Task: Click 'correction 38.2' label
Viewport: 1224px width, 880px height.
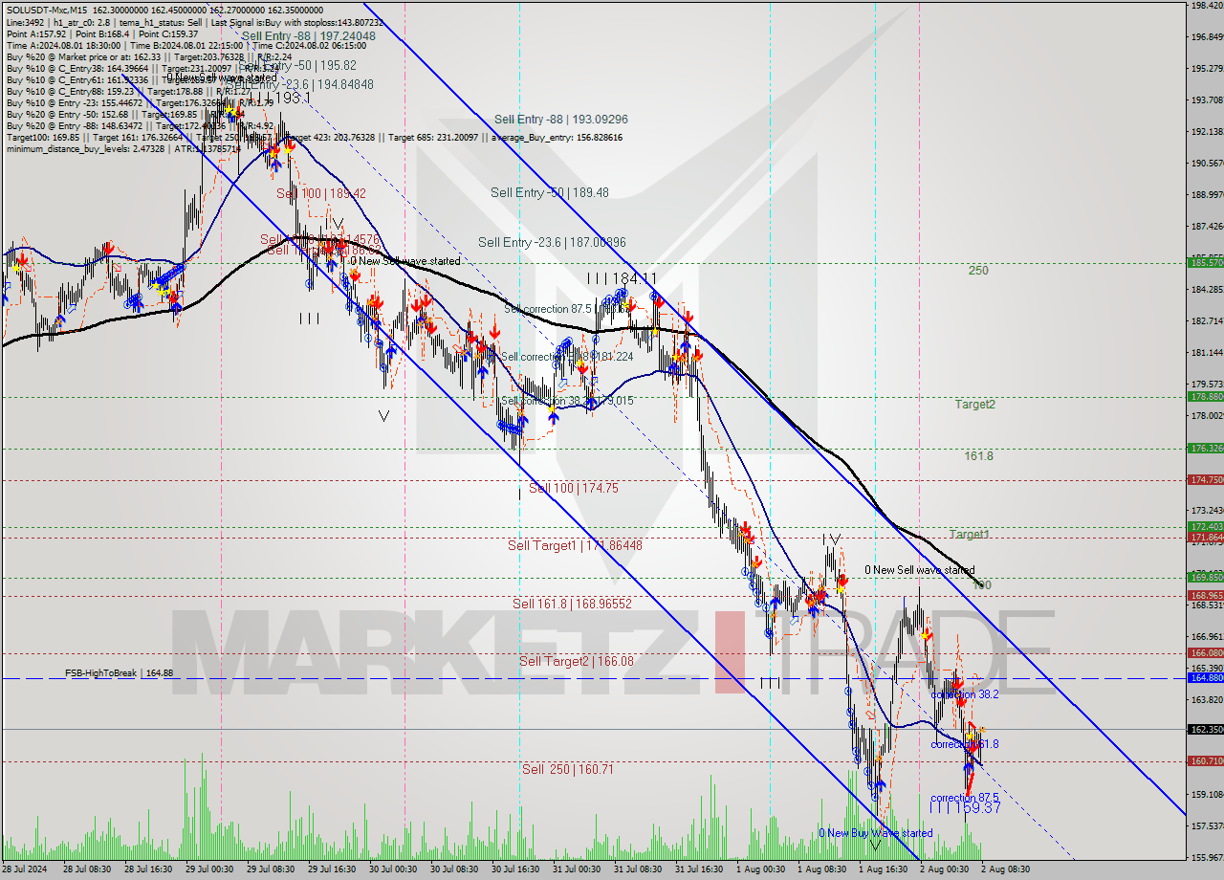Action: (966, 694)
